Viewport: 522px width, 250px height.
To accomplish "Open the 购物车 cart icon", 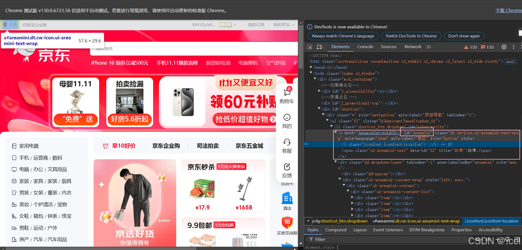I will [x=287, y=93].
